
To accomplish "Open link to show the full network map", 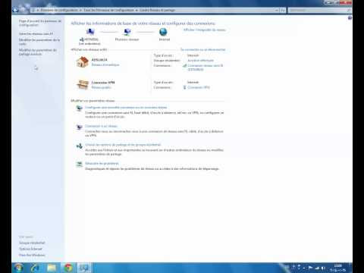I will pyautogui.click(x=204, y=30).
